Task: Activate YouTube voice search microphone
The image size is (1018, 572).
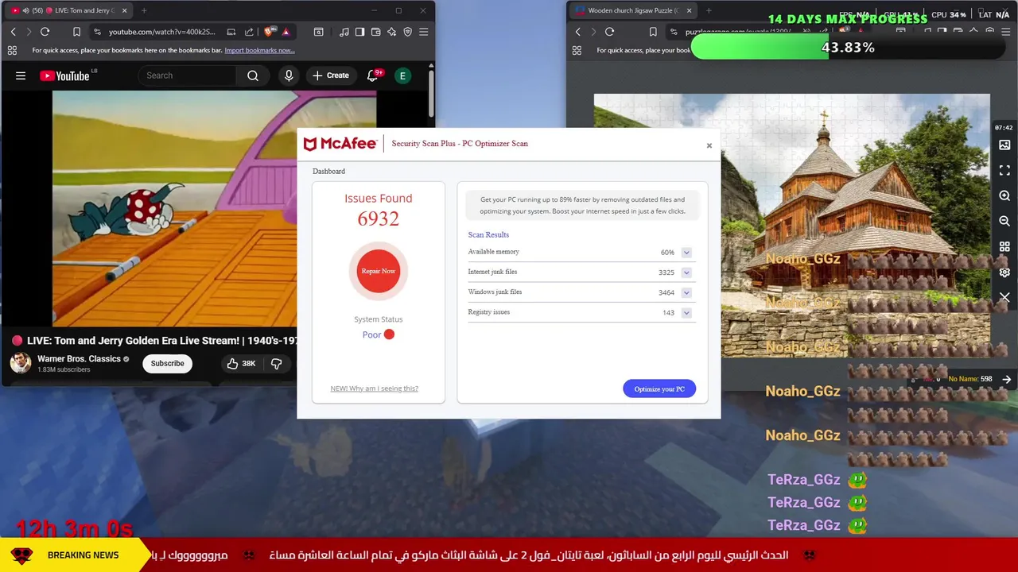Action: [x=289, y=75]
